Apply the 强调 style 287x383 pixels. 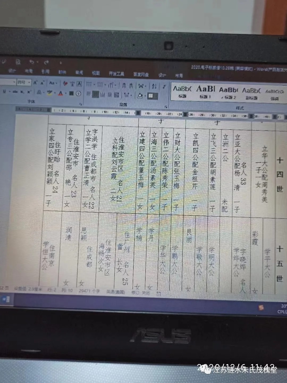tap(275, 95)
